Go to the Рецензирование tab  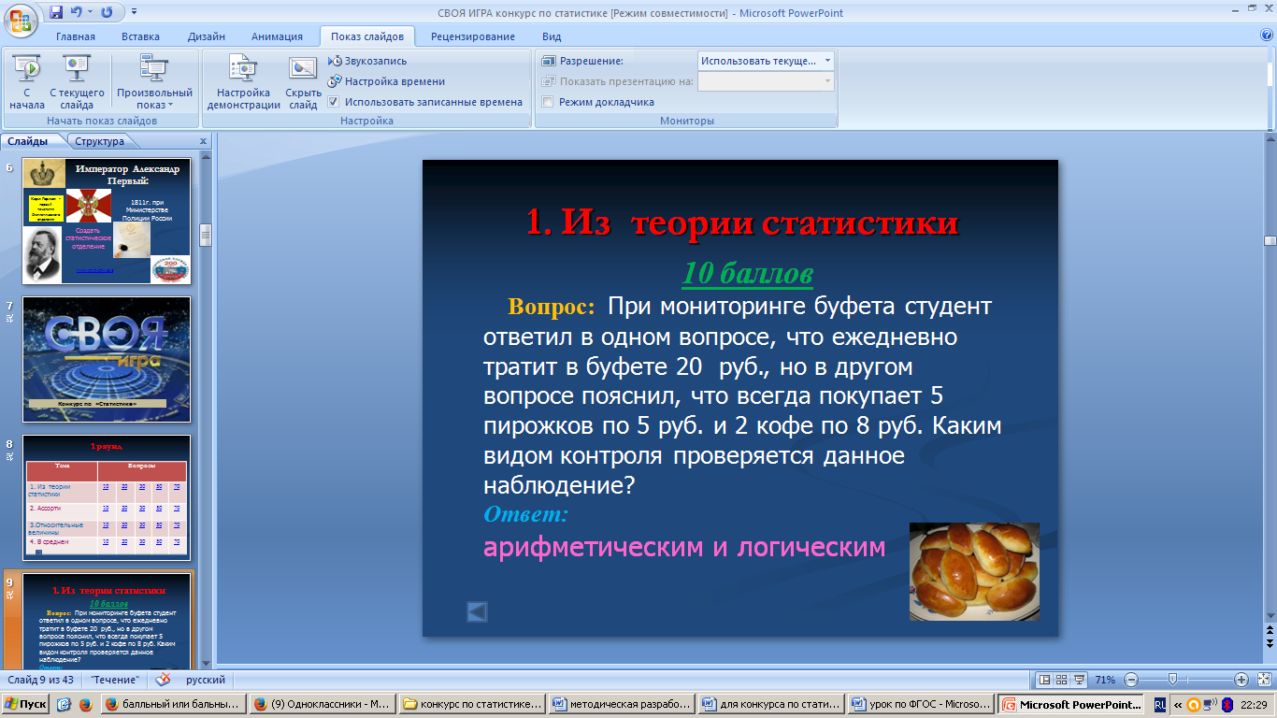[473, 36]
